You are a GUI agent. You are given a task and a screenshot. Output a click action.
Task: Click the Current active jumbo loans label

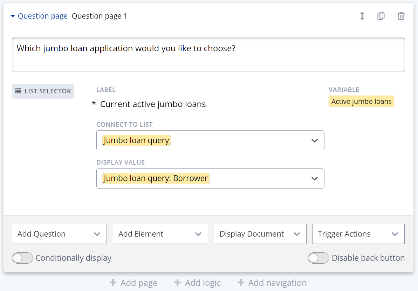click(153, 104)
